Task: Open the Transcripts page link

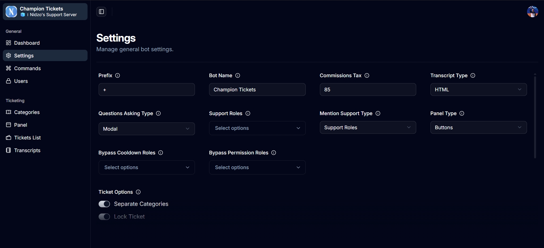Action: click(27, 150)
